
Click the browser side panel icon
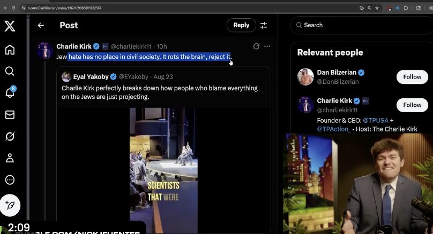(x=419, y=8)
